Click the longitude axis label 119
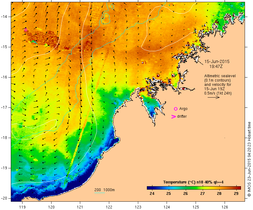253x210 pixels. (22, 207)
